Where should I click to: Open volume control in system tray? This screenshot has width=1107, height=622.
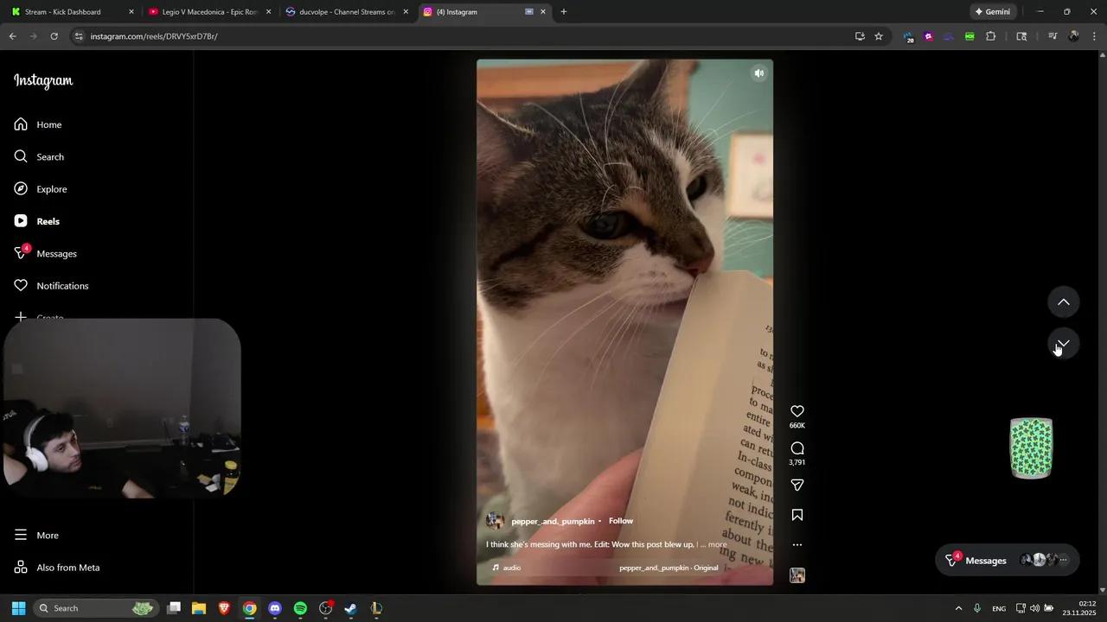click(x=1034, y=608)
